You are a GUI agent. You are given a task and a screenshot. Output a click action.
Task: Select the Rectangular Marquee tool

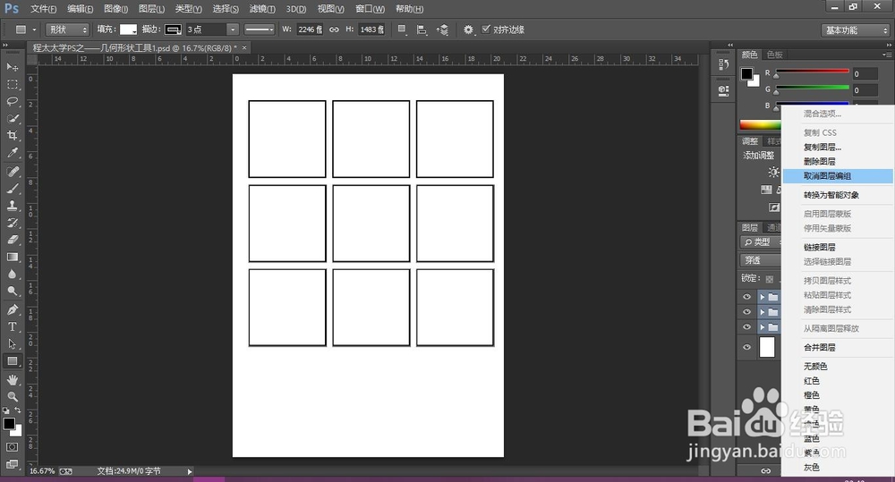tap(12, 84)
